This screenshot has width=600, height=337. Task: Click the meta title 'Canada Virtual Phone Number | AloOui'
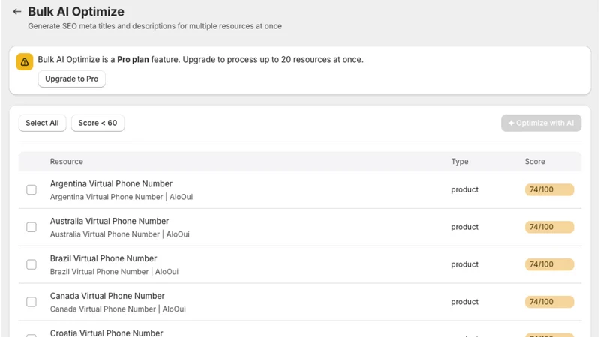pyautogui.click(x=118, y=309)
